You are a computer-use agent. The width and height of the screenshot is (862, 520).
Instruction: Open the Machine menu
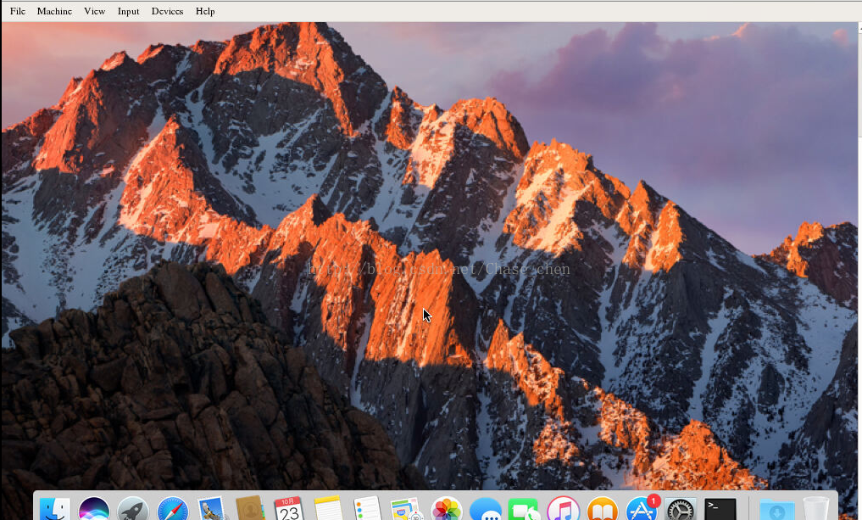pos(54,11)
